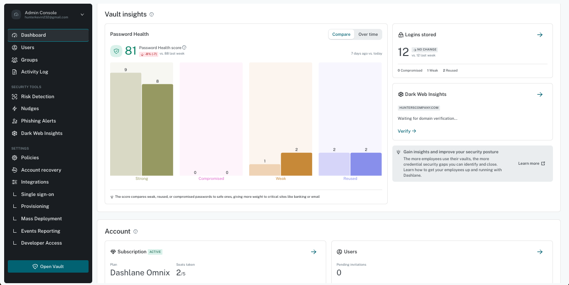The height and width of the screenshot is (285, 569).
Task: Open Events Reporting settings
Action: pos(48,231)
